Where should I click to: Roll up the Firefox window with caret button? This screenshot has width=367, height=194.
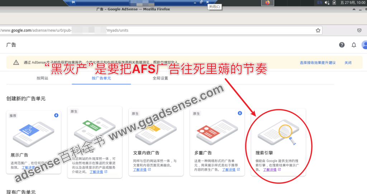point(354,9)
